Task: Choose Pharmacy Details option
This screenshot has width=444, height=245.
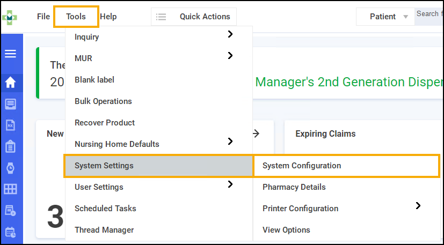Action: [294, 187]
